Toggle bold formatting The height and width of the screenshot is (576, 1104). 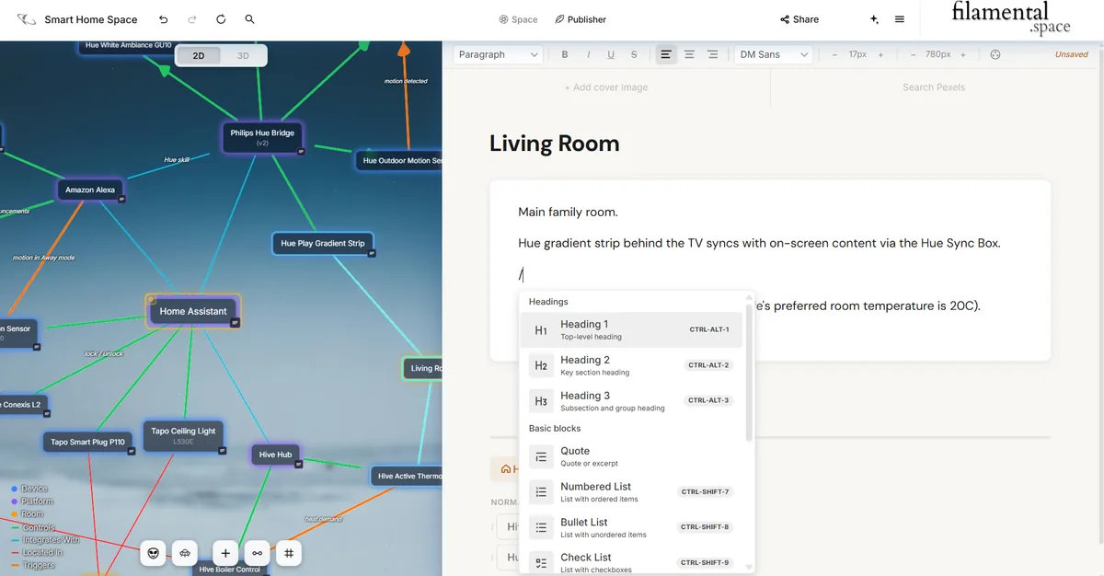coord(565,55)
